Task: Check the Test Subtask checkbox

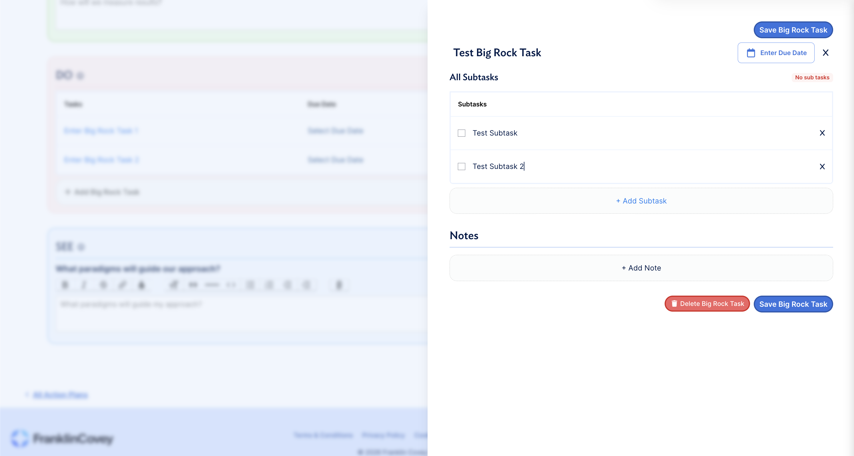Action: coord(462,133)
